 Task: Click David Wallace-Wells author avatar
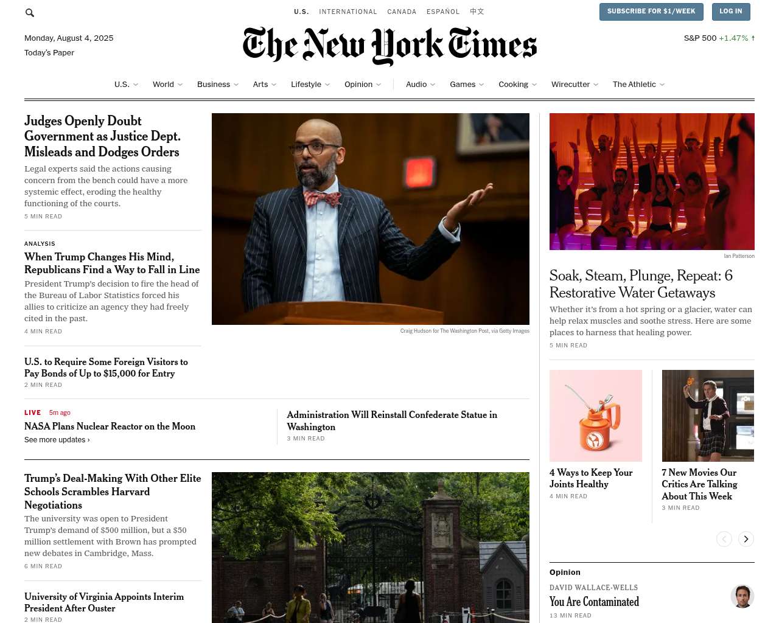click(x=742, y=596)
